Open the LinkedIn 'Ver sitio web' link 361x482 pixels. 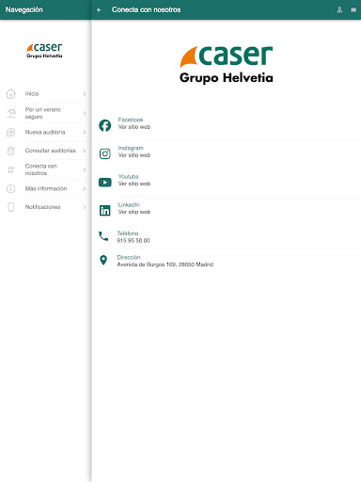pyautogui.click(x=134, y=212)
